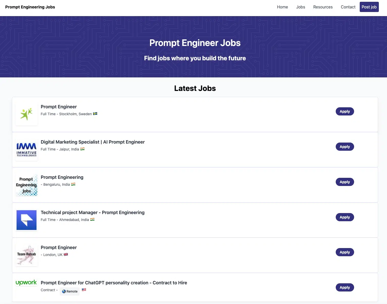Apply for the ChatGPT personality creation contract
This screenshot has height=304, width=387.
pyautogui.click(x=344, y=287)
